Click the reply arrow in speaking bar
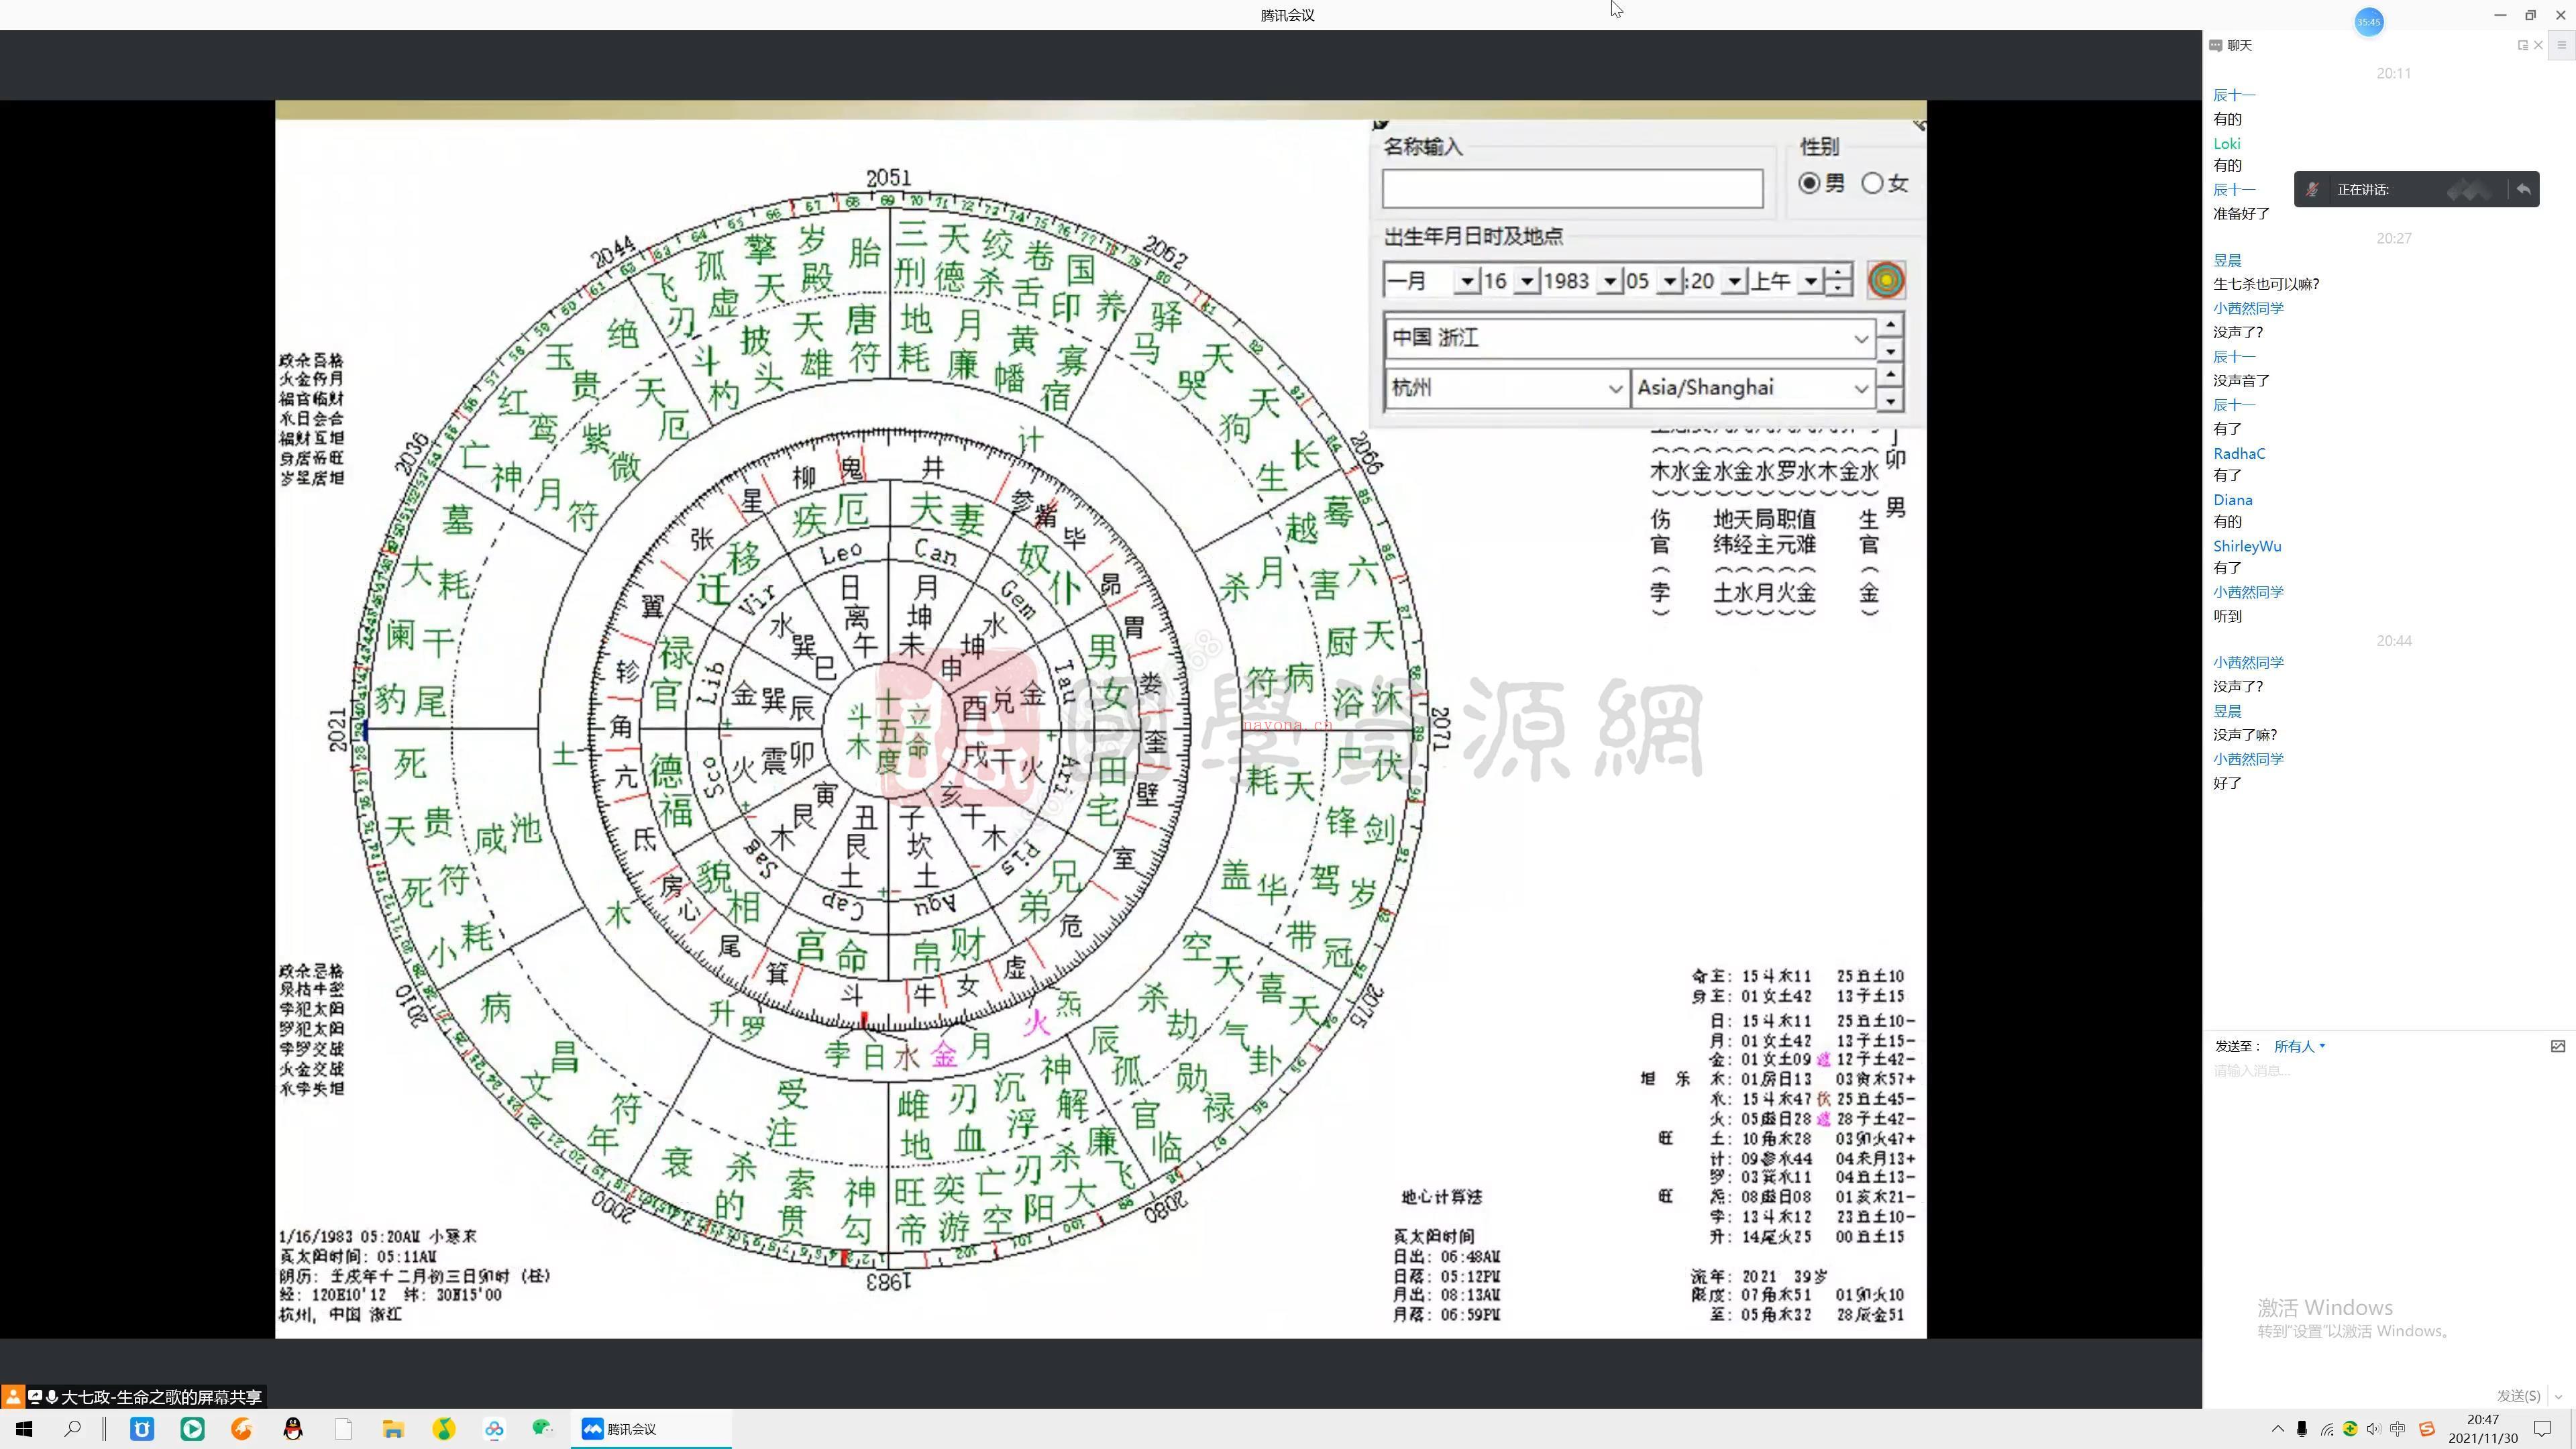 pos(2523,189)
